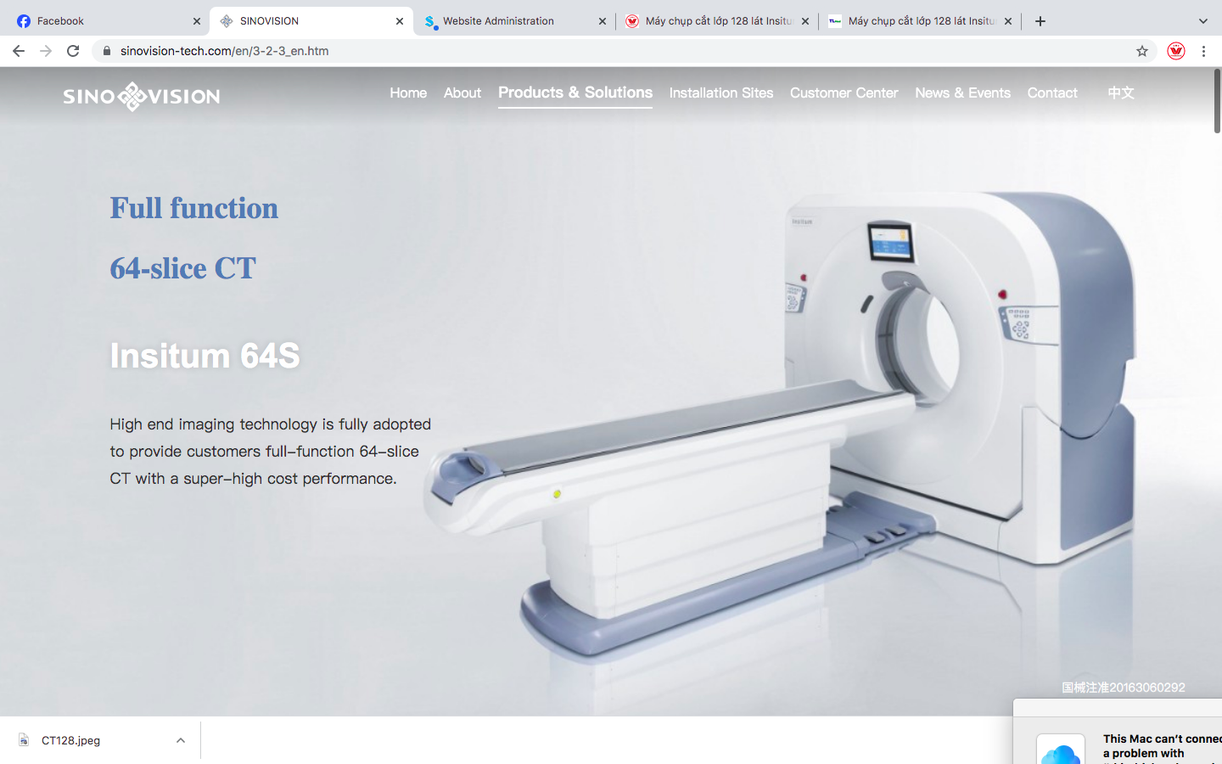Click the 64-slice CT heading

pos(182,268)
